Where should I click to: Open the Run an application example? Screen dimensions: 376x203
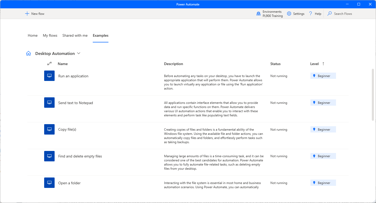[73, 76]
